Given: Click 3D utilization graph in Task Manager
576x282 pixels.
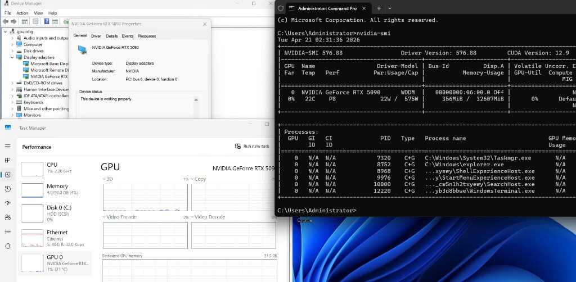Looking at the screenshot, I should [145, 198].
